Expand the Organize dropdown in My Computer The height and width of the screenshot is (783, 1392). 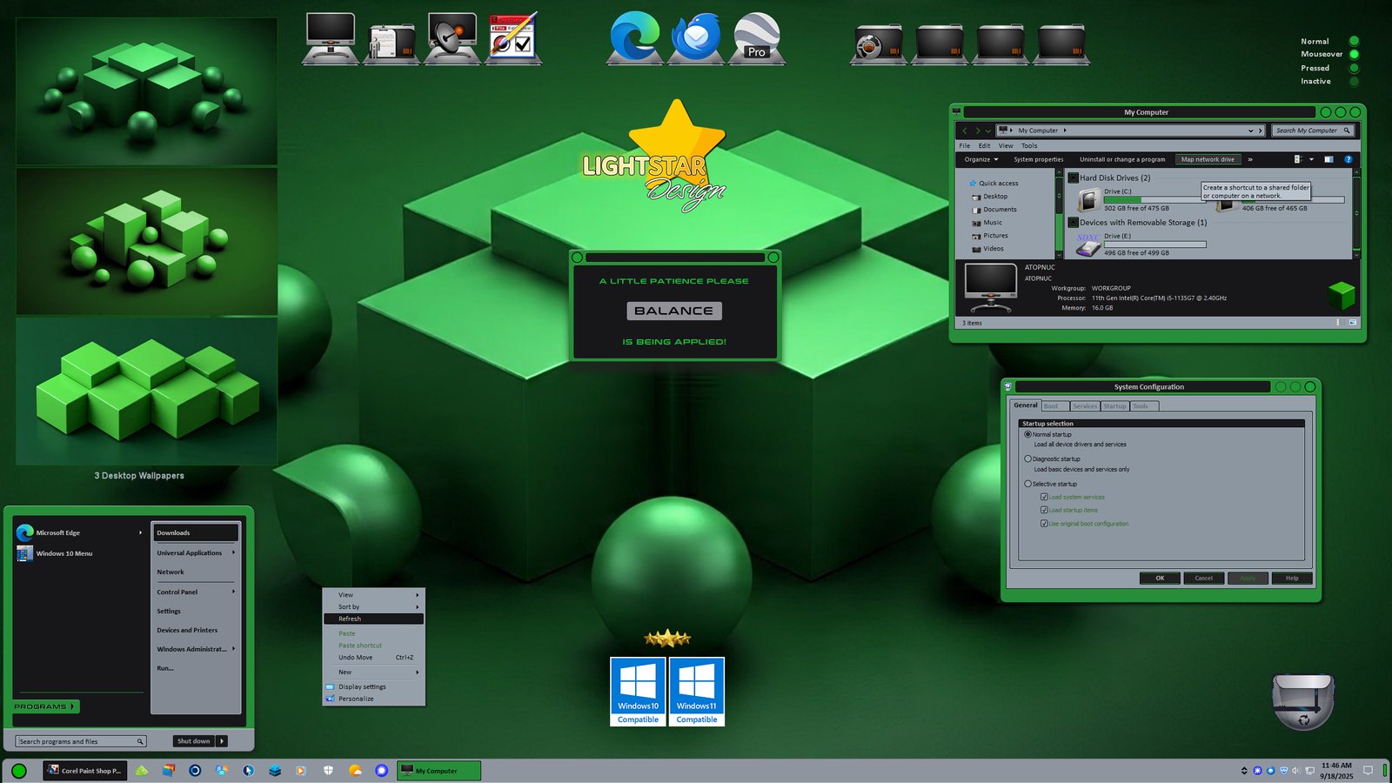click(x=980, y=159)
